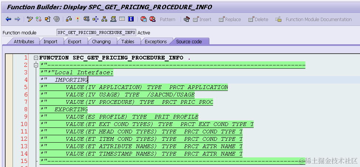Click the Delete button

[x=258, y=20]
